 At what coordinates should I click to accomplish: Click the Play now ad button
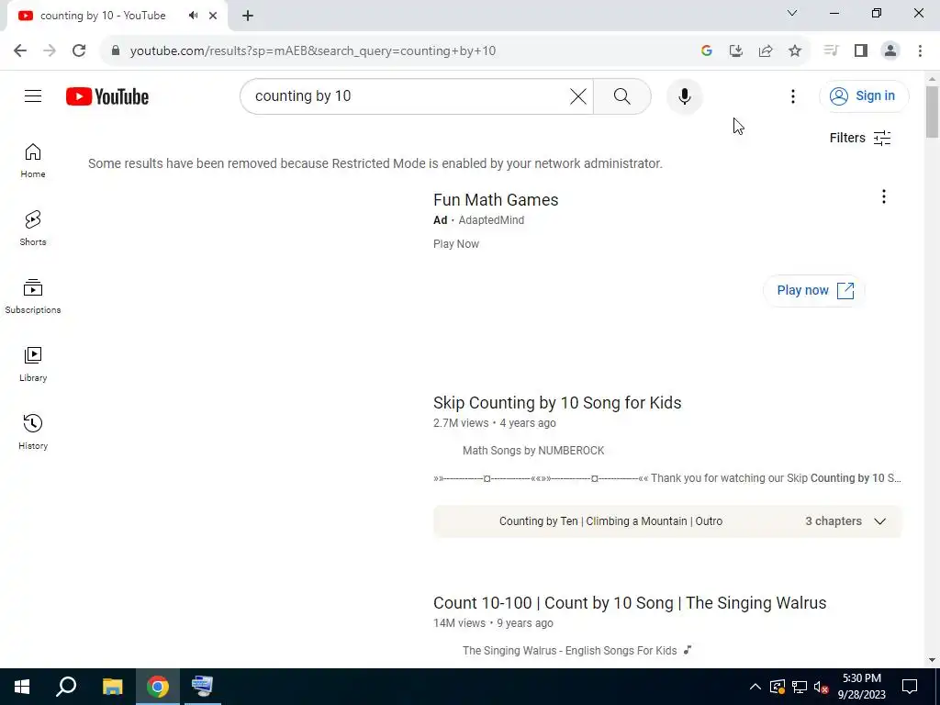(x=814, y=291)
